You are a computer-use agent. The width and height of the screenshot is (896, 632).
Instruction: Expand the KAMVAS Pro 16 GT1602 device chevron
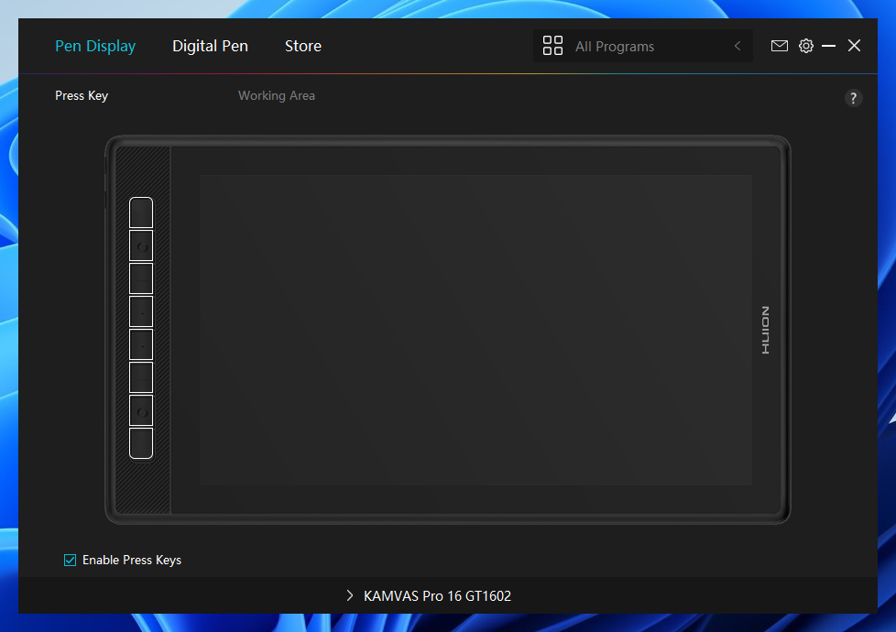click(x=350, y=595)
